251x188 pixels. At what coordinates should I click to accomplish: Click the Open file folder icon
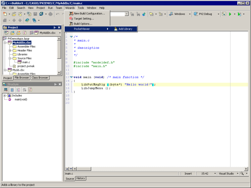click(x=14, y=14)
